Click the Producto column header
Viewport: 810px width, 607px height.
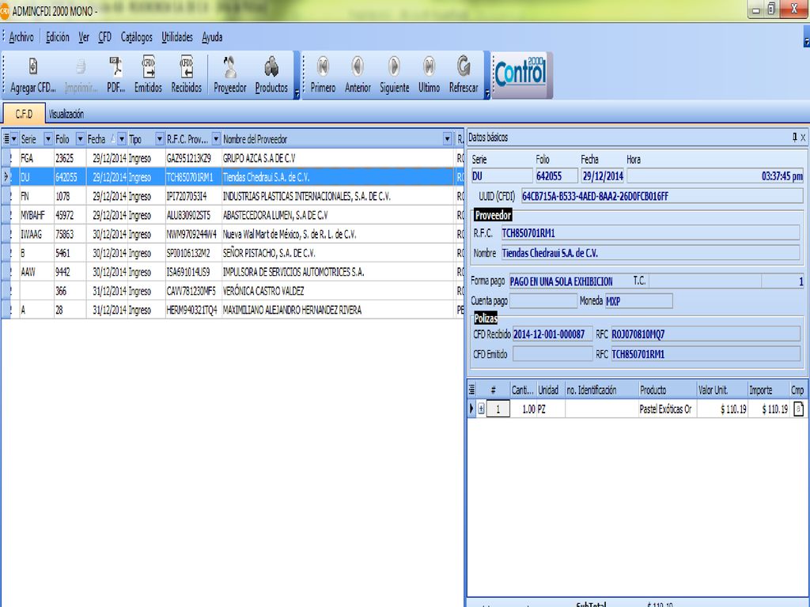667,390
